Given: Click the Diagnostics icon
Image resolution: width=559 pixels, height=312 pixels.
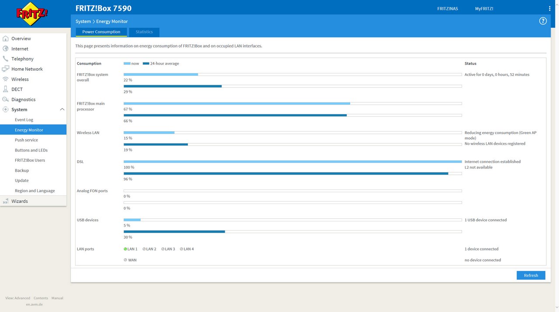Looking at the screenshot, I should tap(6, 99).
